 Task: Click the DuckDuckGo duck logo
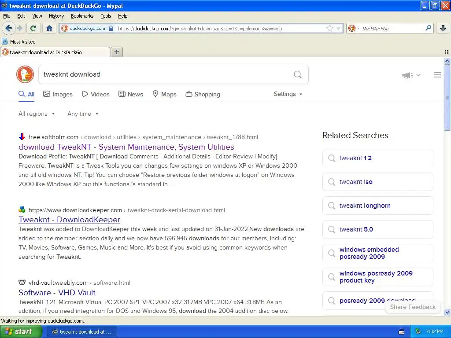pyautogui.click(x=25, y=74)
